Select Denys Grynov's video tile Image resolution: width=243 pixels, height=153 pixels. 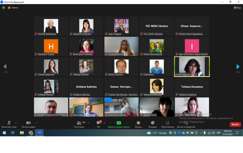[121, 66]
